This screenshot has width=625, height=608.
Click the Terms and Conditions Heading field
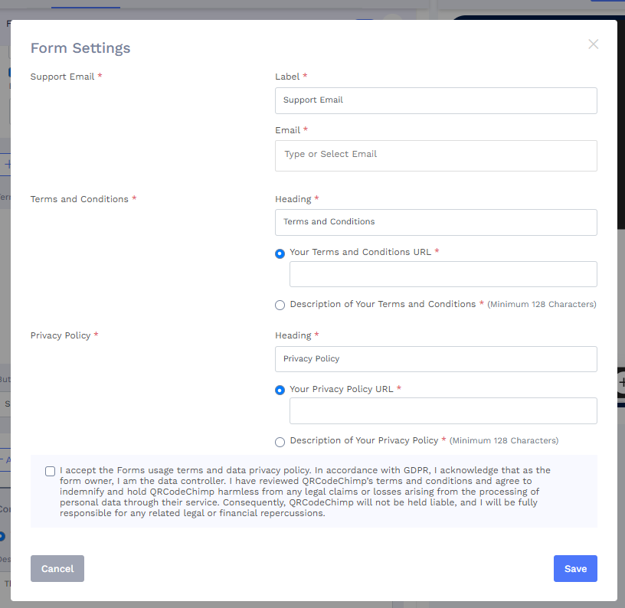tap(436, 222)
